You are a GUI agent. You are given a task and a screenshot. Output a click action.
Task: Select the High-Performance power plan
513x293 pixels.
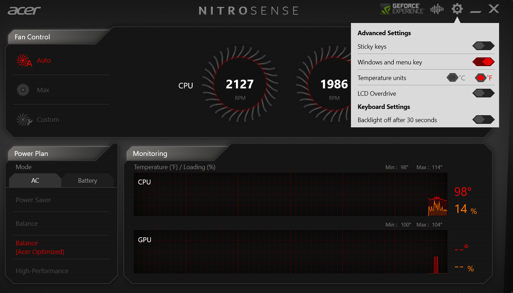click(x=42, y=271)
